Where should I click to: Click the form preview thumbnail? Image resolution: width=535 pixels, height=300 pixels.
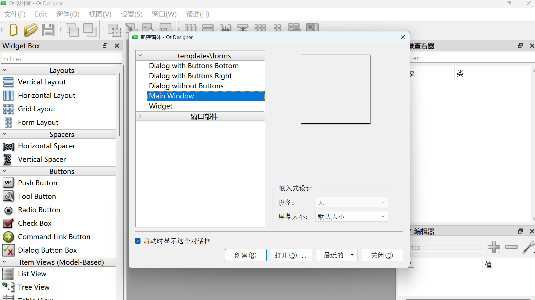(335, 89)
